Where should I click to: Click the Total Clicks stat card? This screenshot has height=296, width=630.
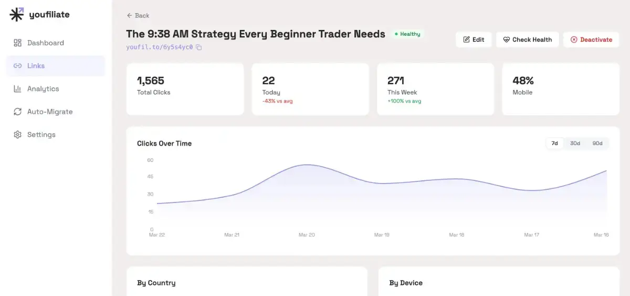pos(185,89)
